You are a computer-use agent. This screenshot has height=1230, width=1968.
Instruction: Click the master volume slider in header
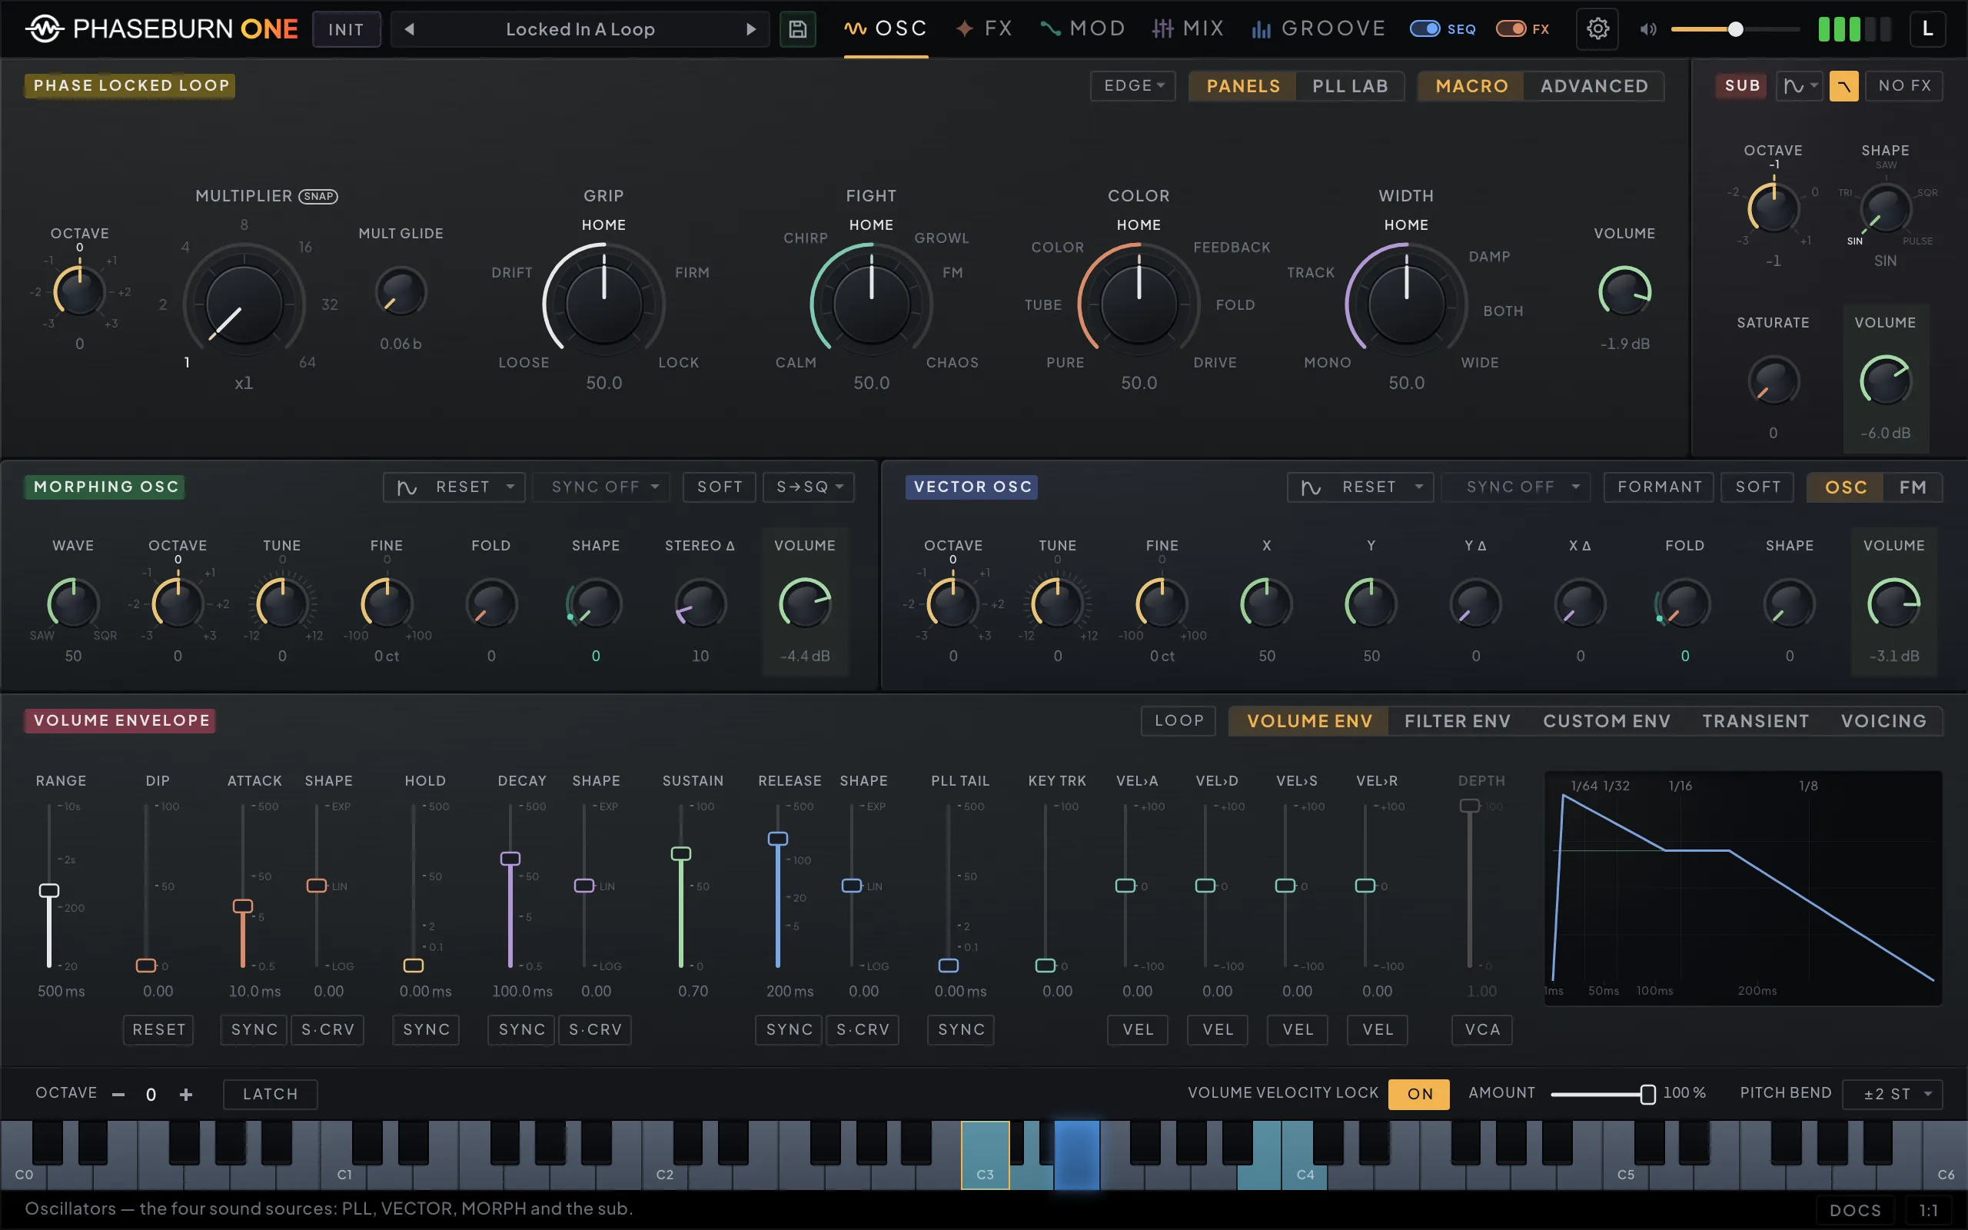[1734, 29]
